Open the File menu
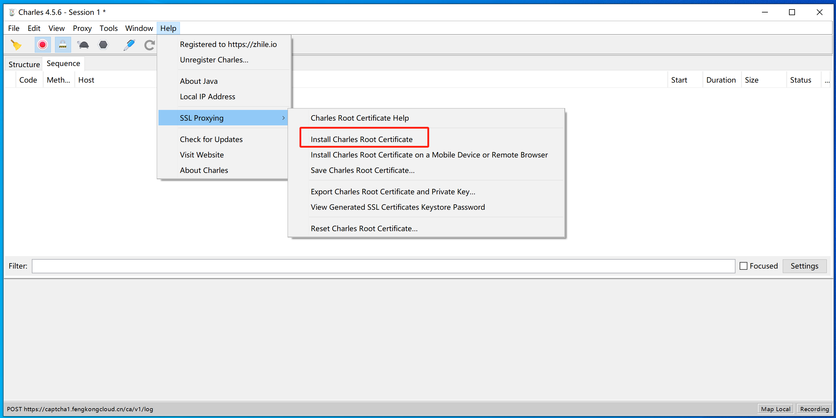 (x=14, y=28)
